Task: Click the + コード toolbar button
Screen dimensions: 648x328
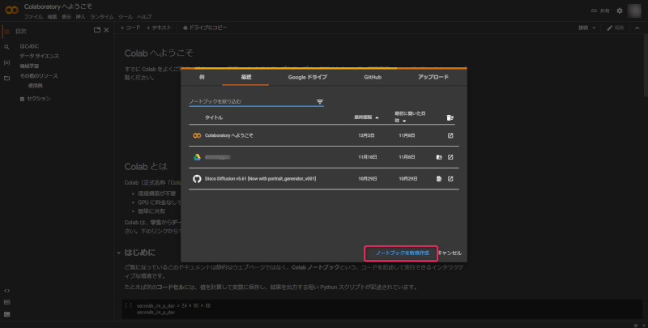Action: 130,28
